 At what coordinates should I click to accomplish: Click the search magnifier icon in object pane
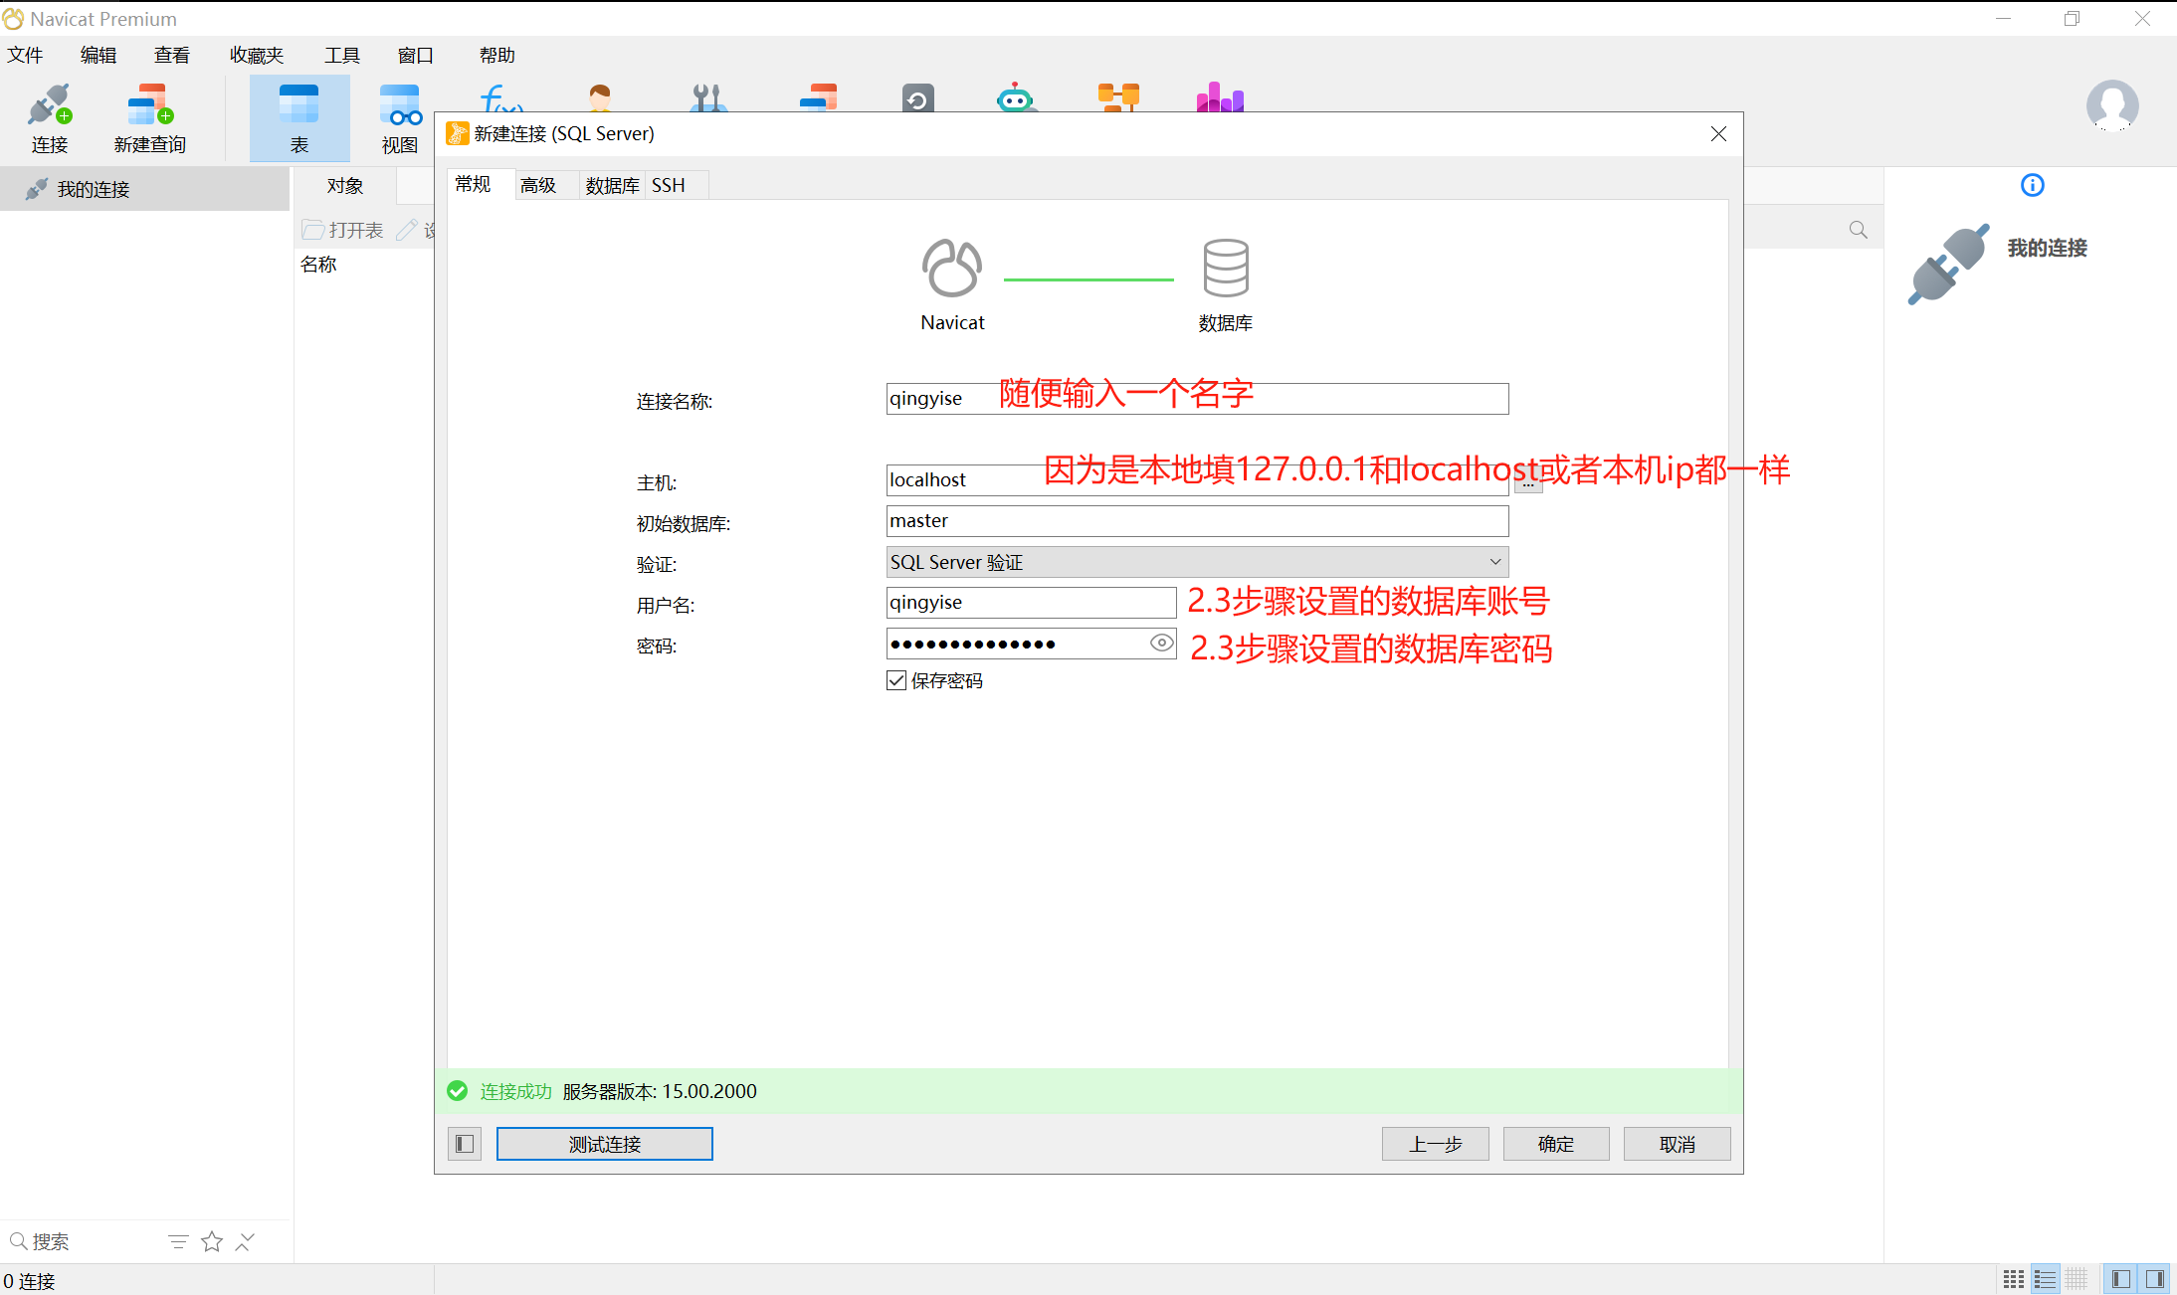point(1858,230)
